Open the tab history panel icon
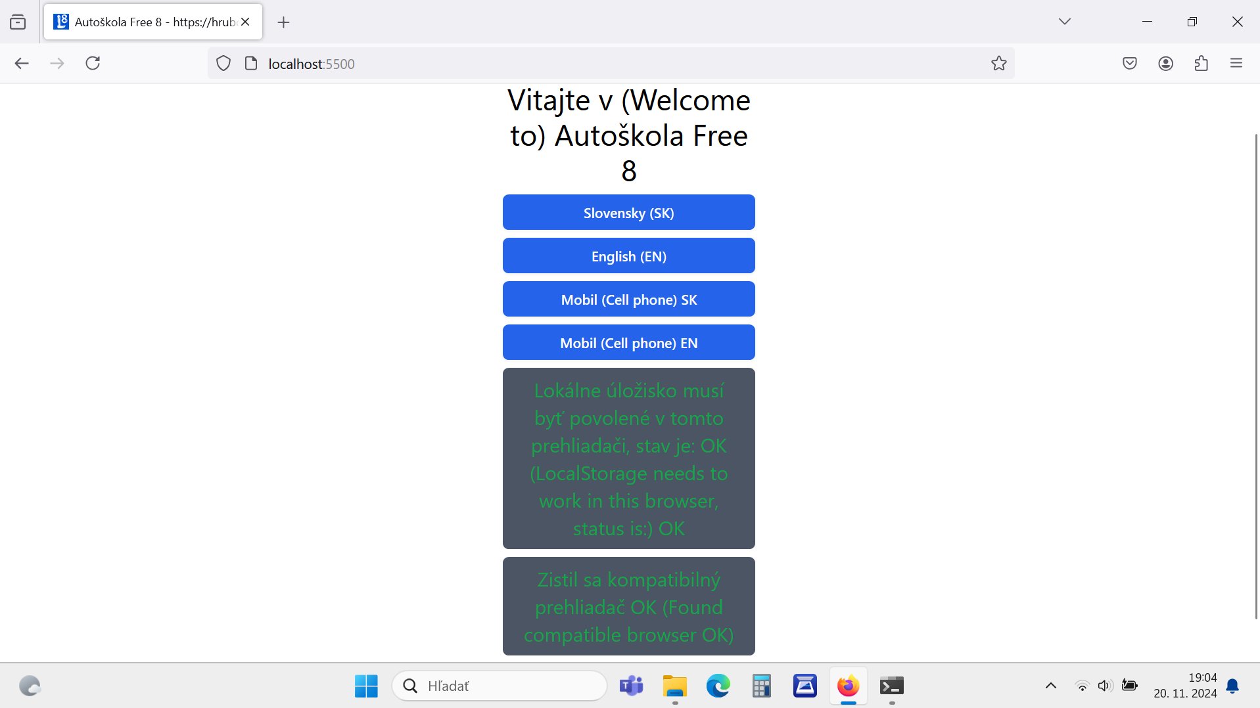 (18, 21)
